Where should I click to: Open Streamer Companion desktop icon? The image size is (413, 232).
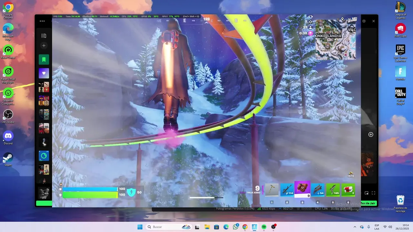[x=8, y=97]
